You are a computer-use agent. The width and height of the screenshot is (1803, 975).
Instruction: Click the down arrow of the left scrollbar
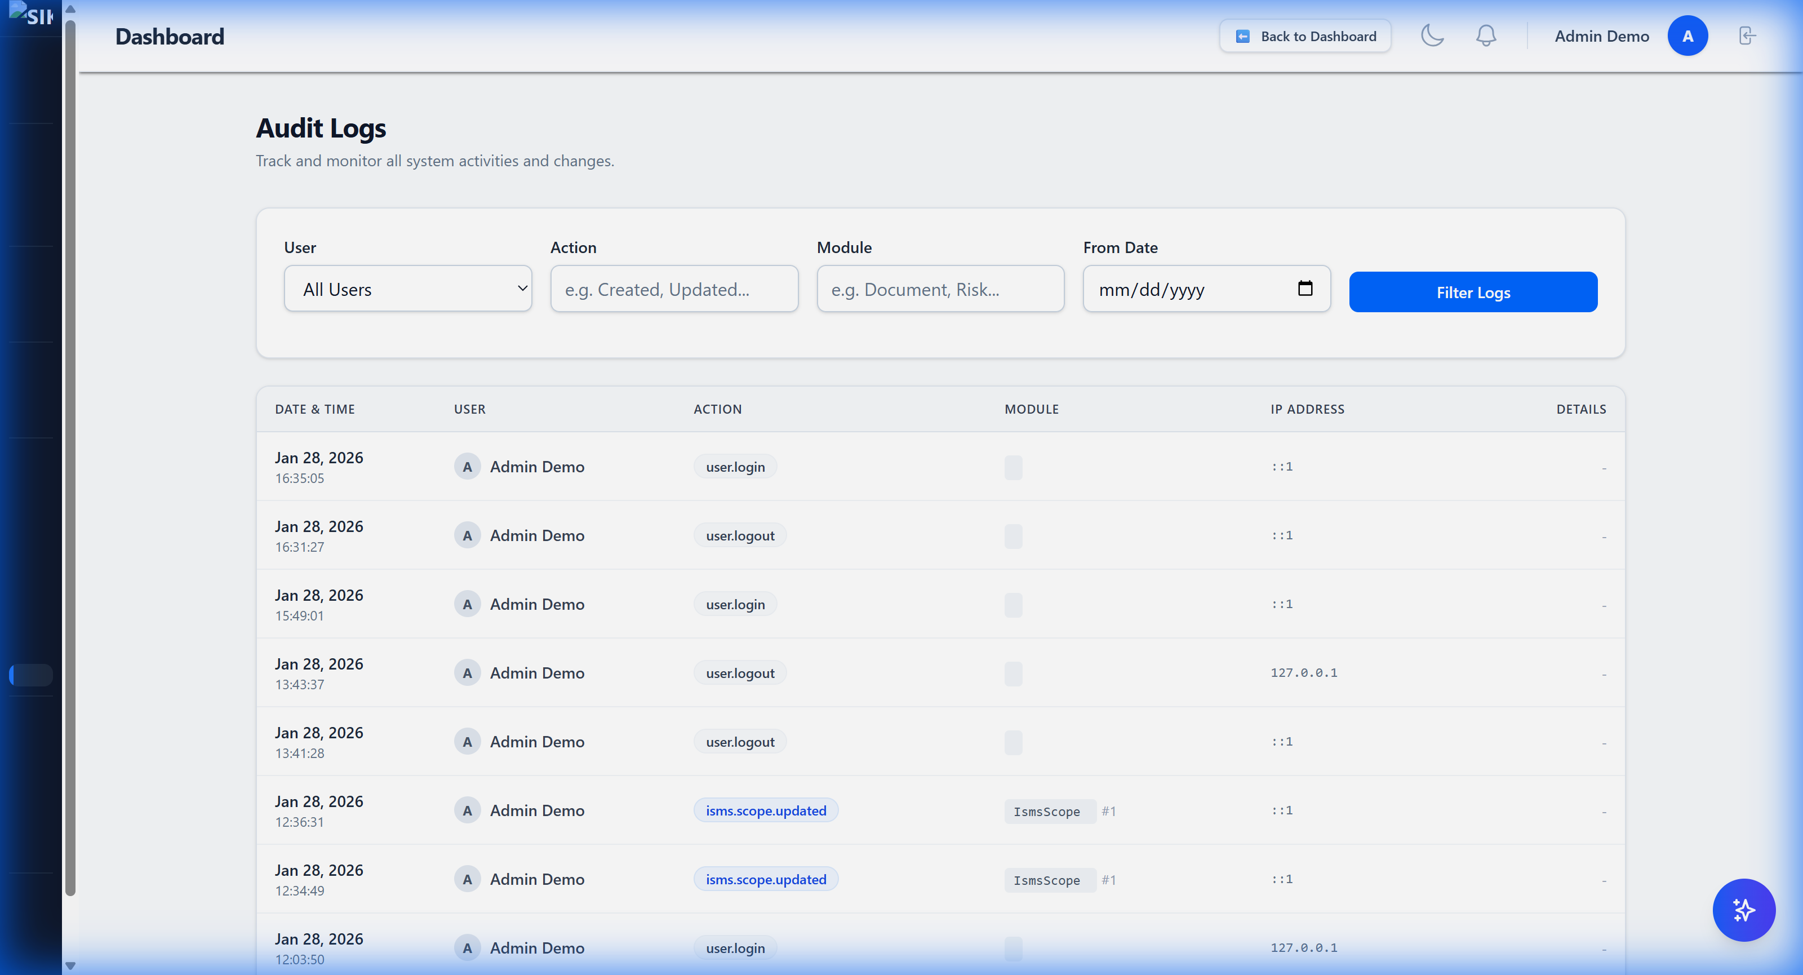pos(70,965)
